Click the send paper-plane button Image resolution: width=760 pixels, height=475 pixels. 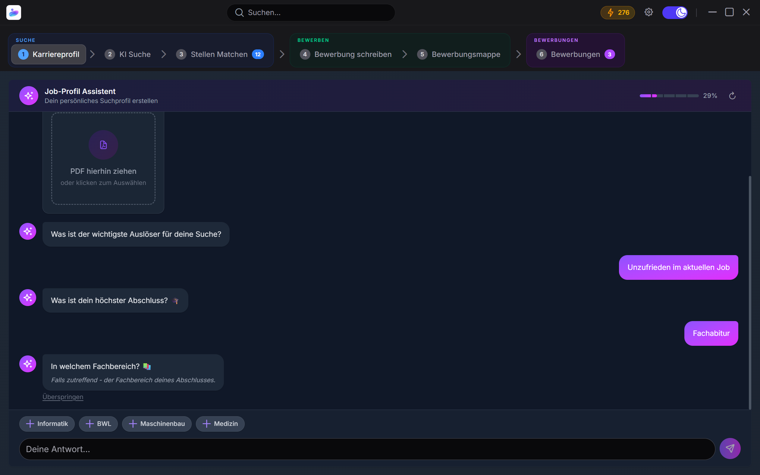click(x=730, y=448)
